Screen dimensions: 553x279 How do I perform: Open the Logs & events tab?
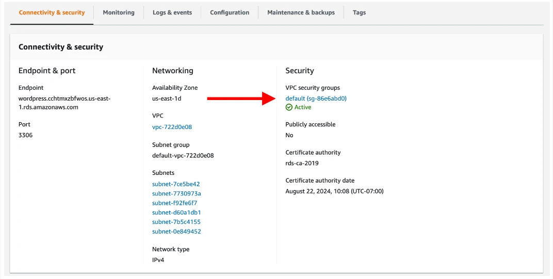pos(172,12)
